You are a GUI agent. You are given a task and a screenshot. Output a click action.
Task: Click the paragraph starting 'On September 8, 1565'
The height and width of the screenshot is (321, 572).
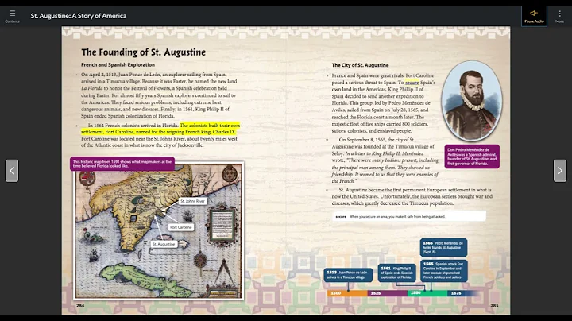(x=385, y=160)
